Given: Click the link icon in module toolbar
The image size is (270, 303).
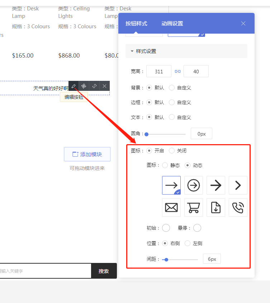Looking at the screenshot, I should click(x=94, y=86).
